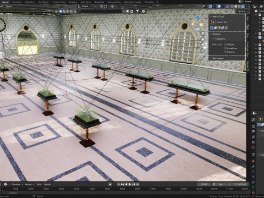Open the Modifiers wrench properties tab

[x=253, y=167]
